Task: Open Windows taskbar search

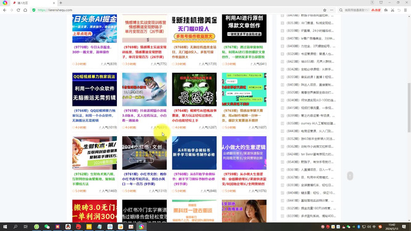Action: [15, 227]
